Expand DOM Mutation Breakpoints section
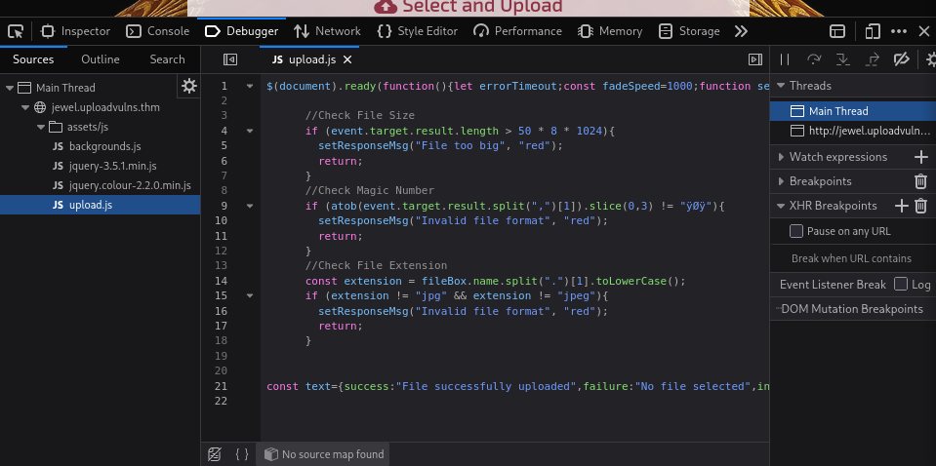 pyautogui.click(x=852, y=309)
